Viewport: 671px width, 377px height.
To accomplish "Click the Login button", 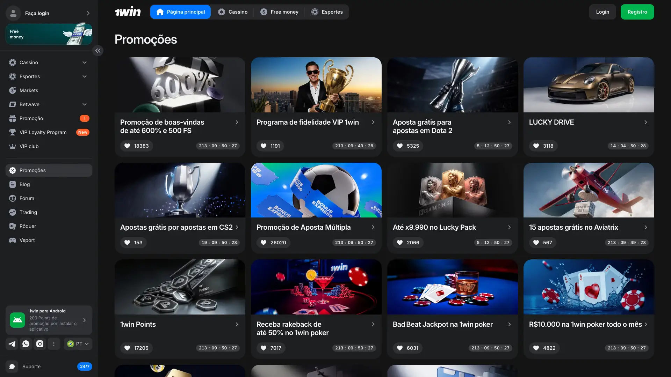I will (603, 12).
